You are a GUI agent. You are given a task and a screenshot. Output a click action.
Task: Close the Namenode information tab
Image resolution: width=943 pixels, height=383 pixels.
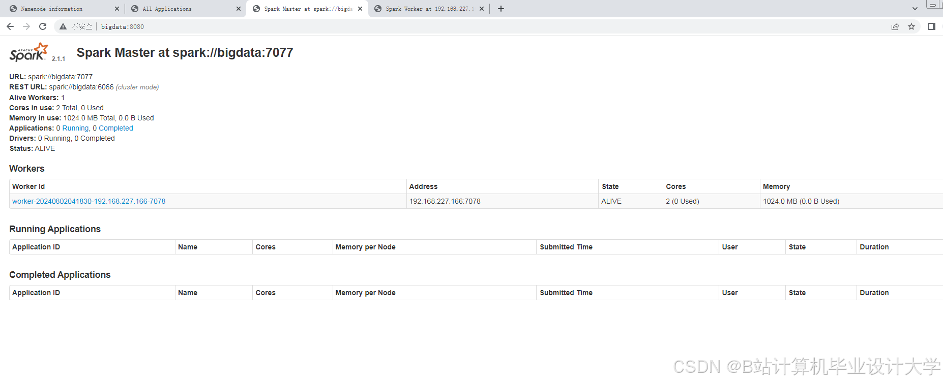pos(117,9)
